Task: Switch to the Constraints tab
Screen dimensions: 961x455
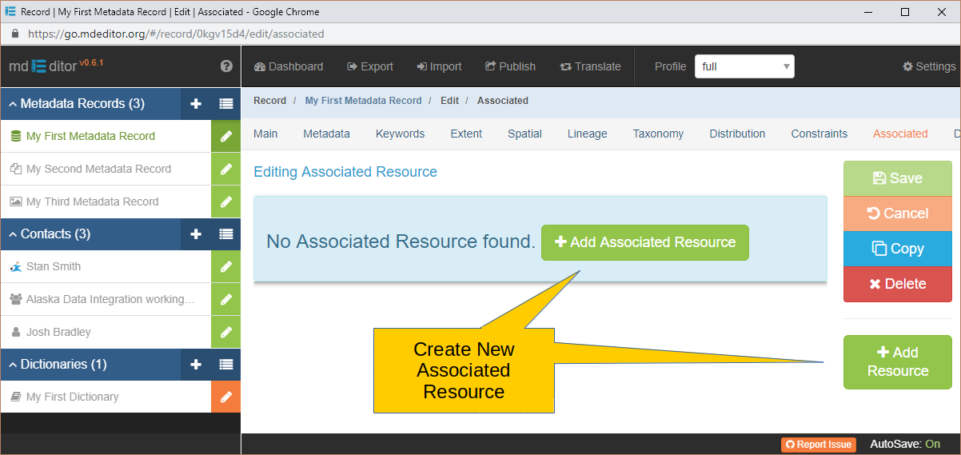Action: tap(819, 134)
